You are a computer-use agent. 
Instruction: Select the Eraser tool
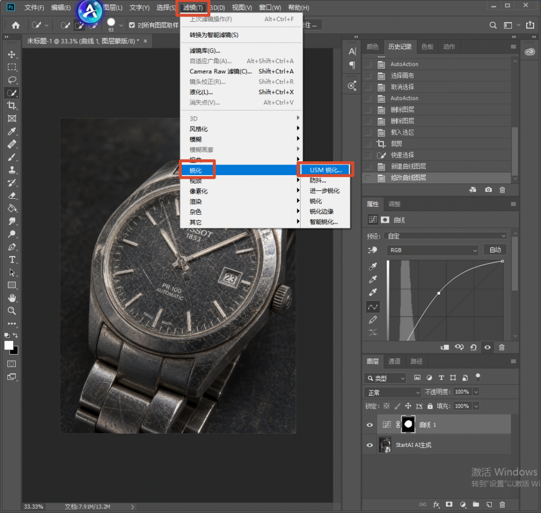[12, 196]
